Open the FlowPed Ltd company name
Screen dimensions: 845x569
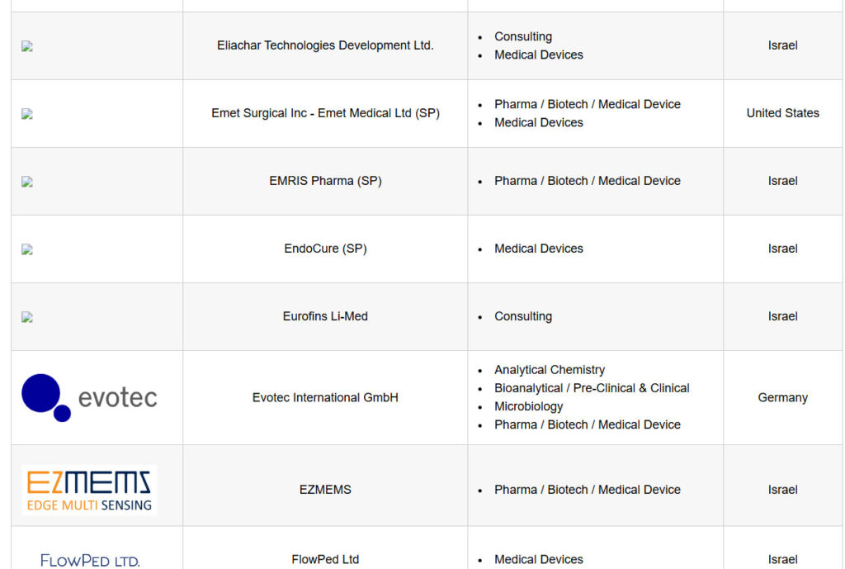[325, 559]
